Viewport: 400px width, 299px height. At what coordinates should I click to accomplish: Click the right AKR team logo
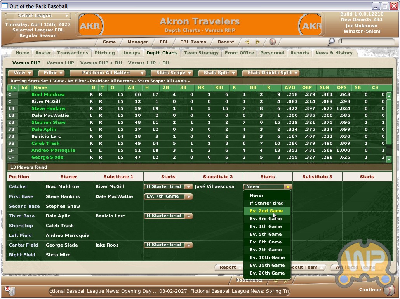click(x=311, y=26)
